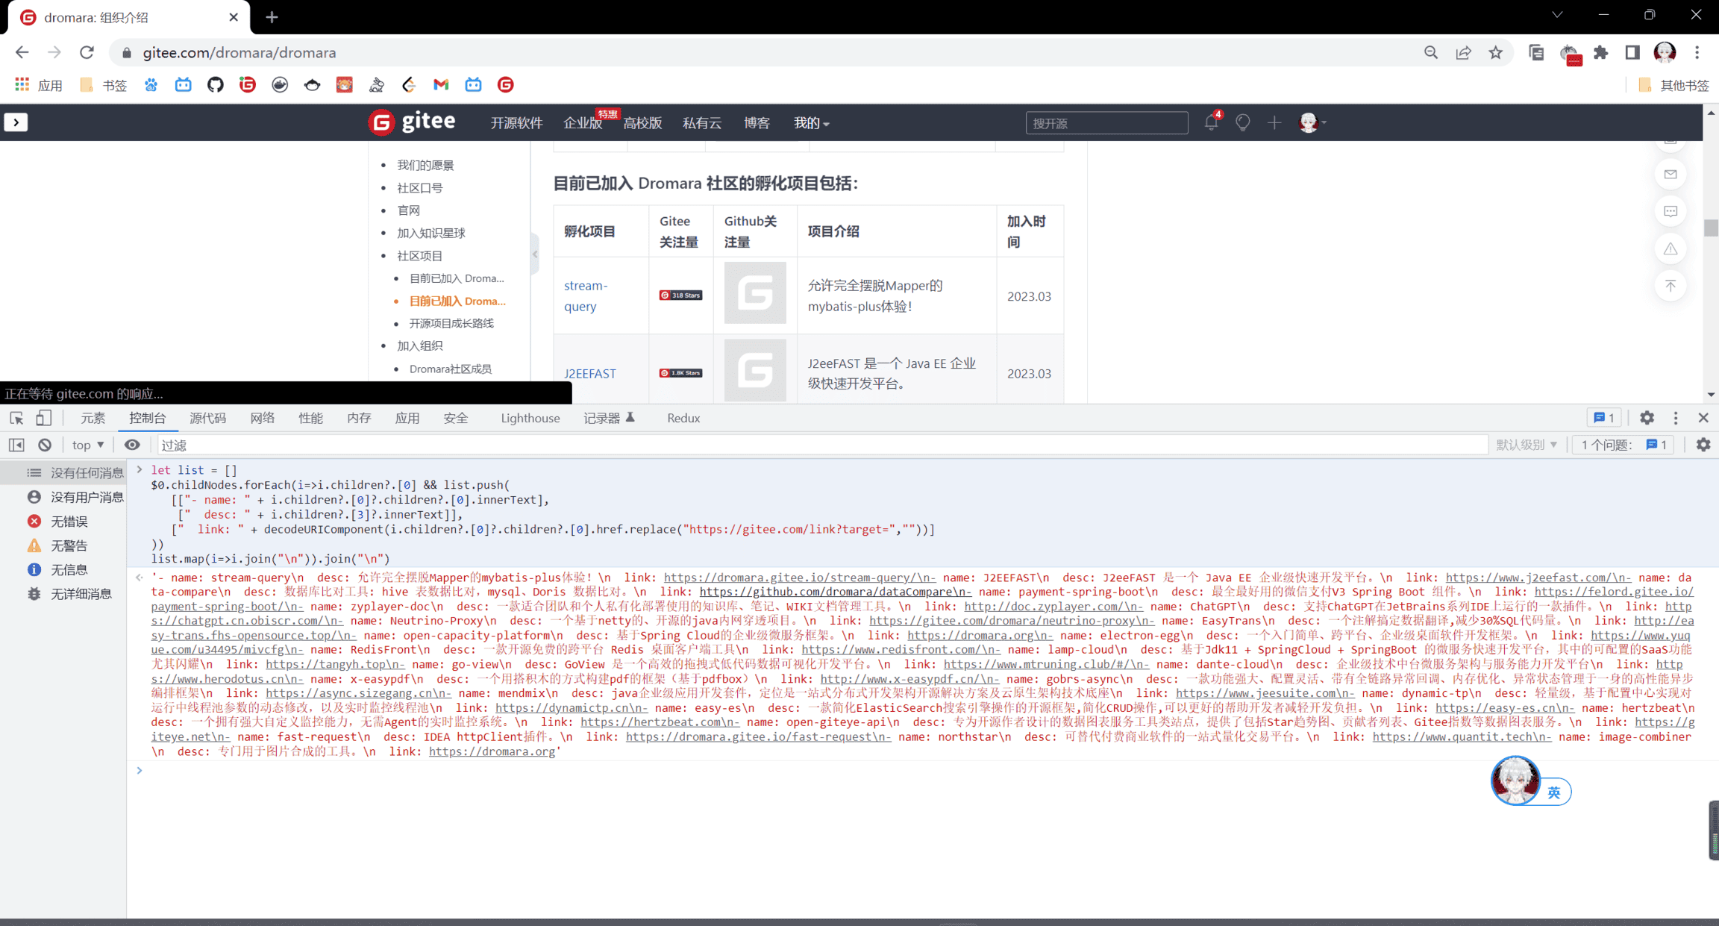Open the 开源软件 navigation link
1719x926 pixels.
[516, 123]
